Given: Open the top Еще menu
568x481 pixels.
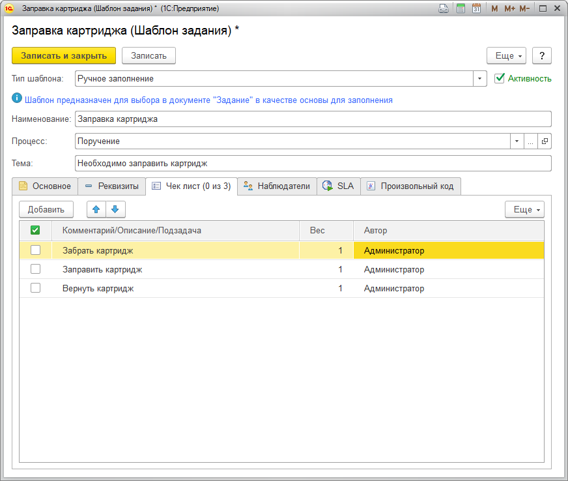Looking at the screenshot, I should point(506,56).
